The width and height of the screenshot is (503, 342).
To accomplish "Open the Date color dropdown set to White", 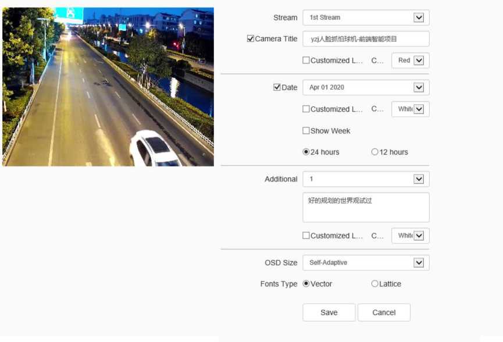I will [x=410, y=109].
